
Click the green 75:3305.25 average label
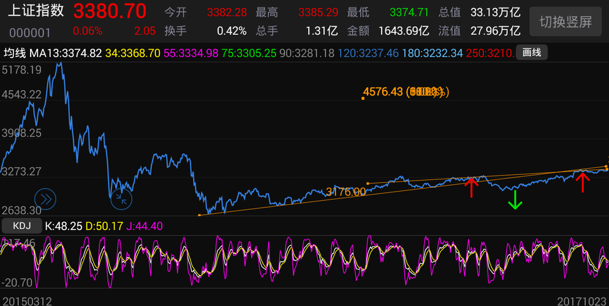click(249, 53)
